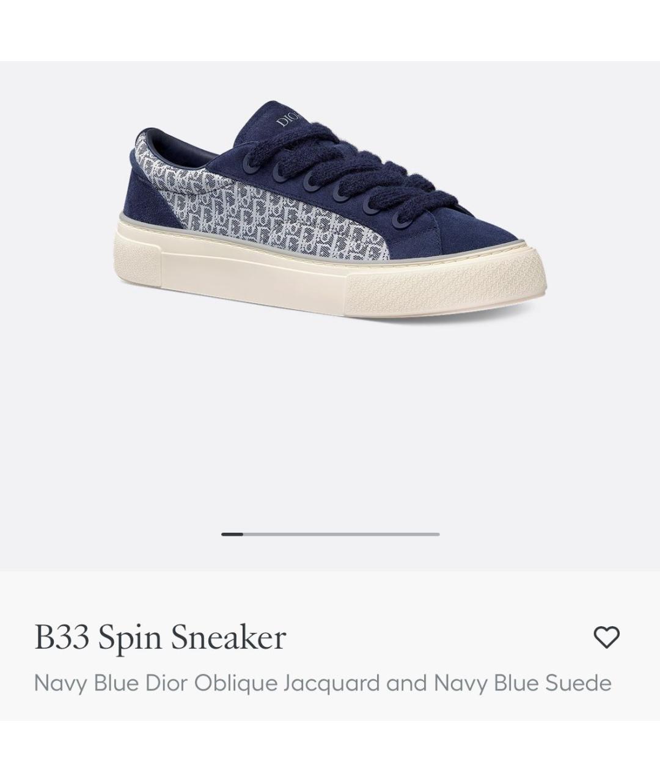The width and height of the screenshot is (660, 782).
Task: Tap the word Sneaker in the product title
Action: point(228,637)
